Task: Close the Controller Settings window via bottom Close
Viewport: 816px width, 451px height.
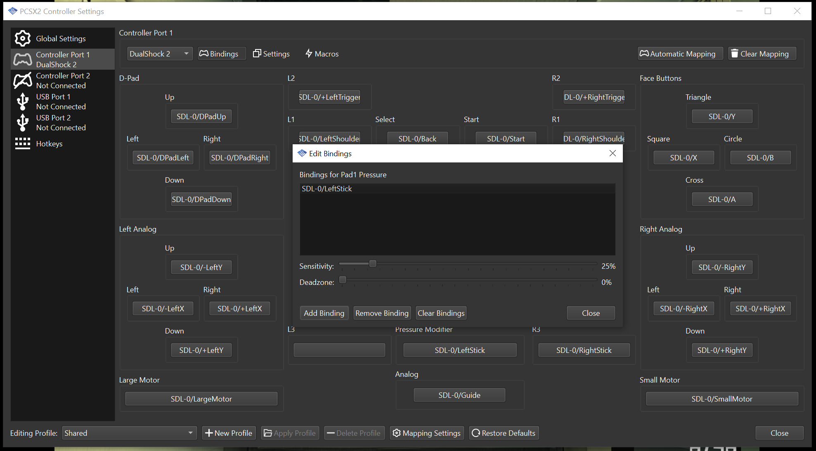Action: 779,433
